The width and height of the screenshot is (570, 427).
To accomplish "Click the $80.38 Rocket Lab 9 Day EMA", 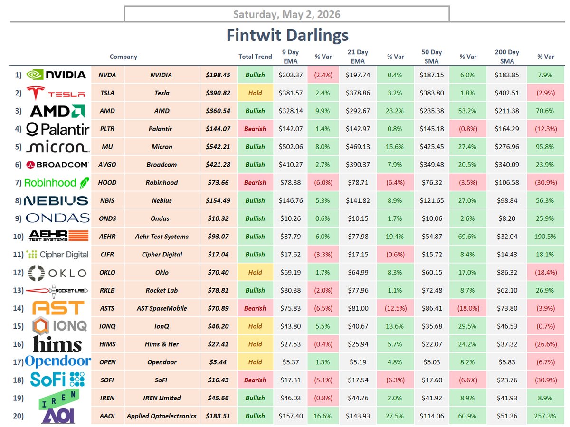I will tap(291, 290).
